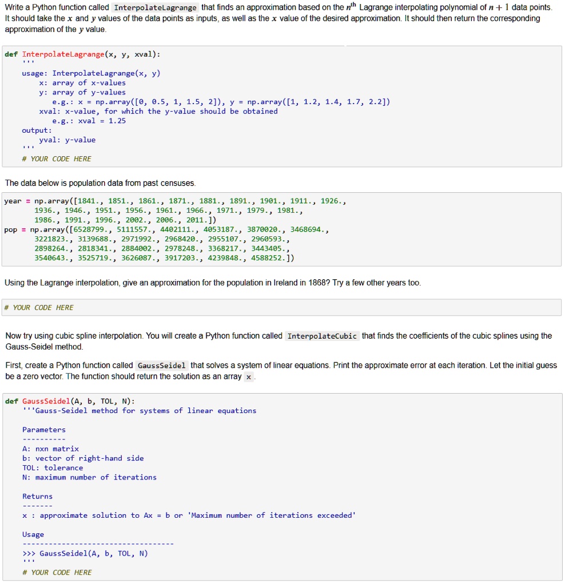Click the year value 2011. in the year array
565x583 pixels.
click(197, 220)
